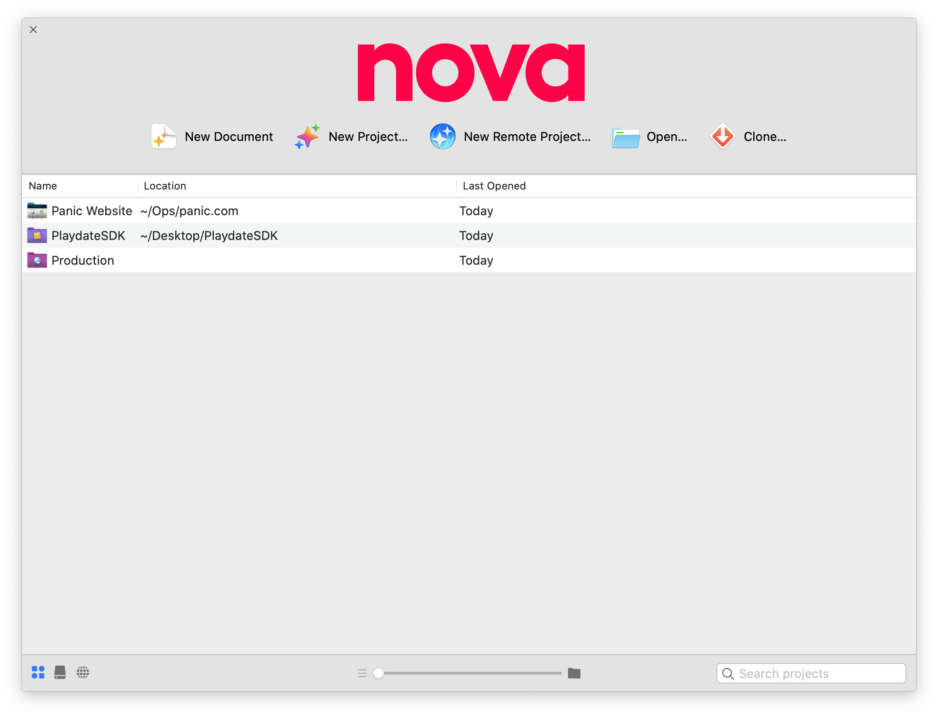Click the New Remote Project icon

(444, 136)
